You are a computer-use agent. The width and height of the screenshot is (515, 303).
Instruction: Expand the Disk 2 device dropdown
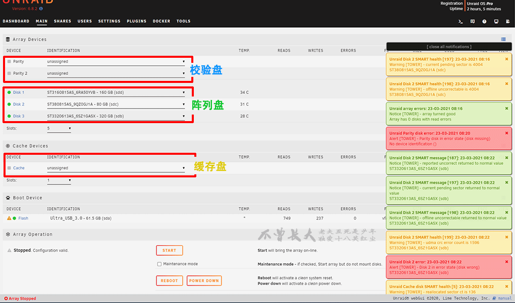pos(116,105)
